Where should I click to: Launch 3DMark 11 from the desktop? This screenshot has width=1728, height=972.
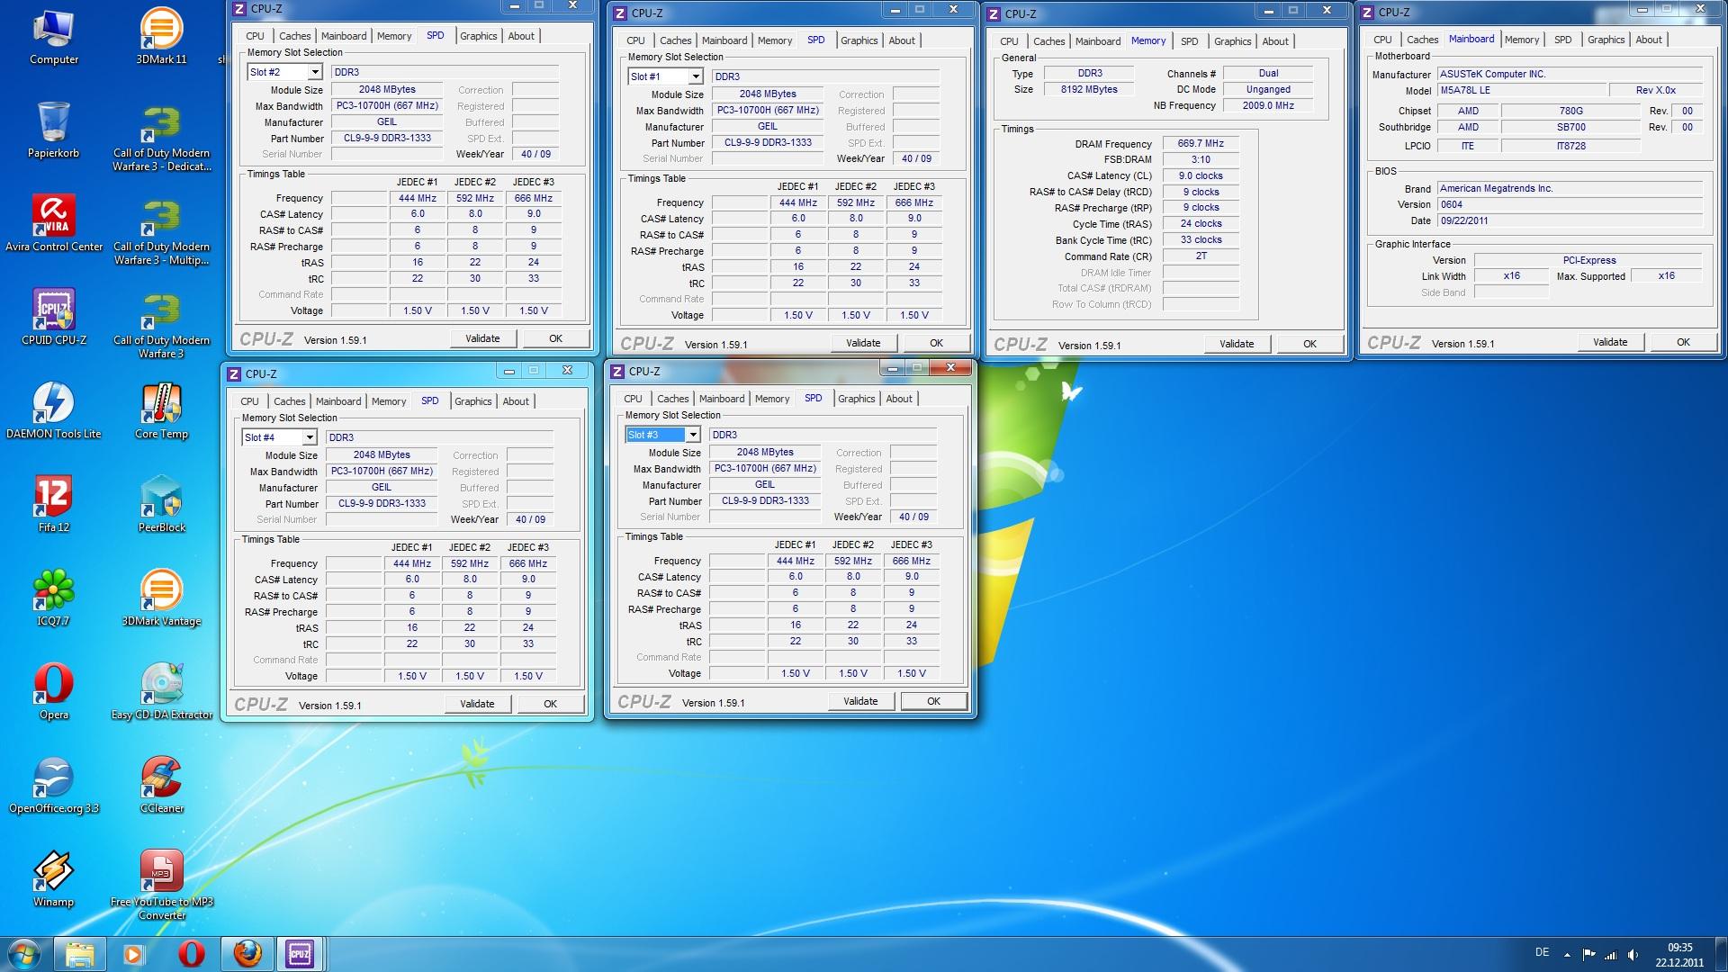pyautogui.click(x=162, y=36)
